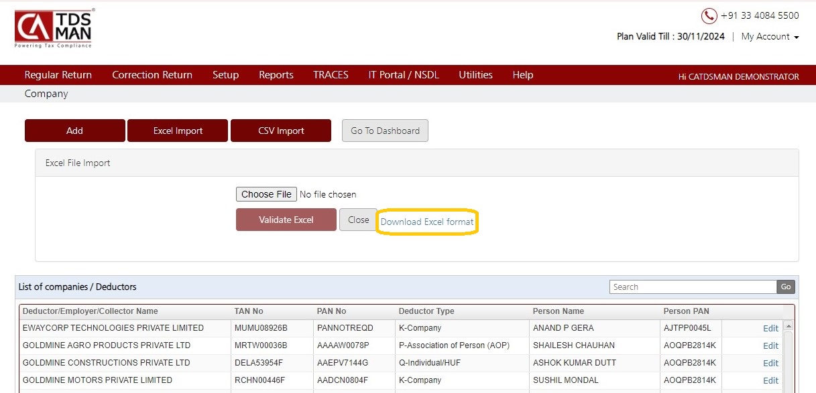Click Excel File Import panel heading
Image resolution: width=816 pixels, height=393 pixels.
[78, 163]
